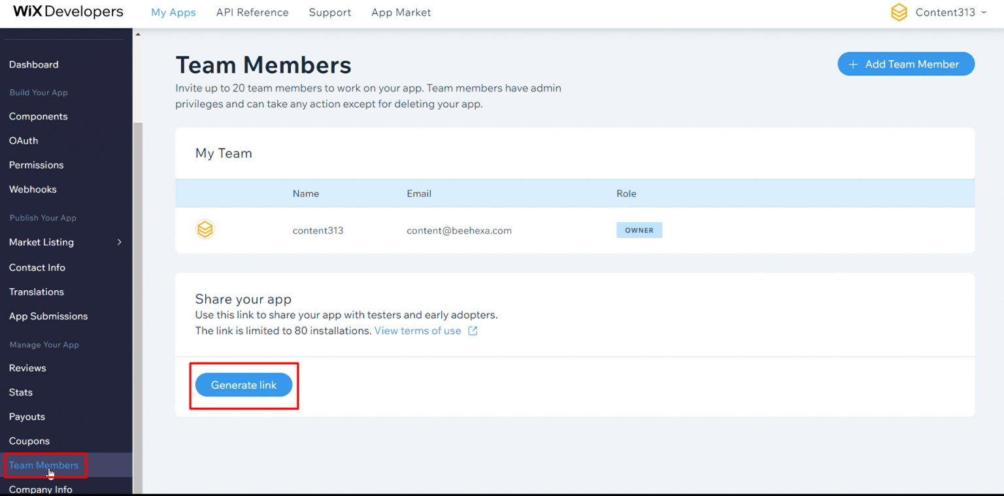The height and width of the screenshot is (496, 1004).
Task: Open the Webhooks section
Action: 33,189
